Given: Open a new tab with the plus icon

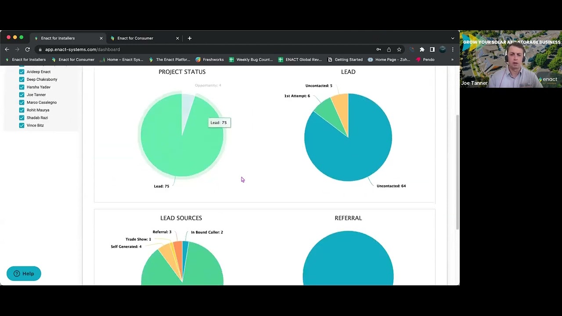Looking at the screenshot, I should (x=190, y=38).
